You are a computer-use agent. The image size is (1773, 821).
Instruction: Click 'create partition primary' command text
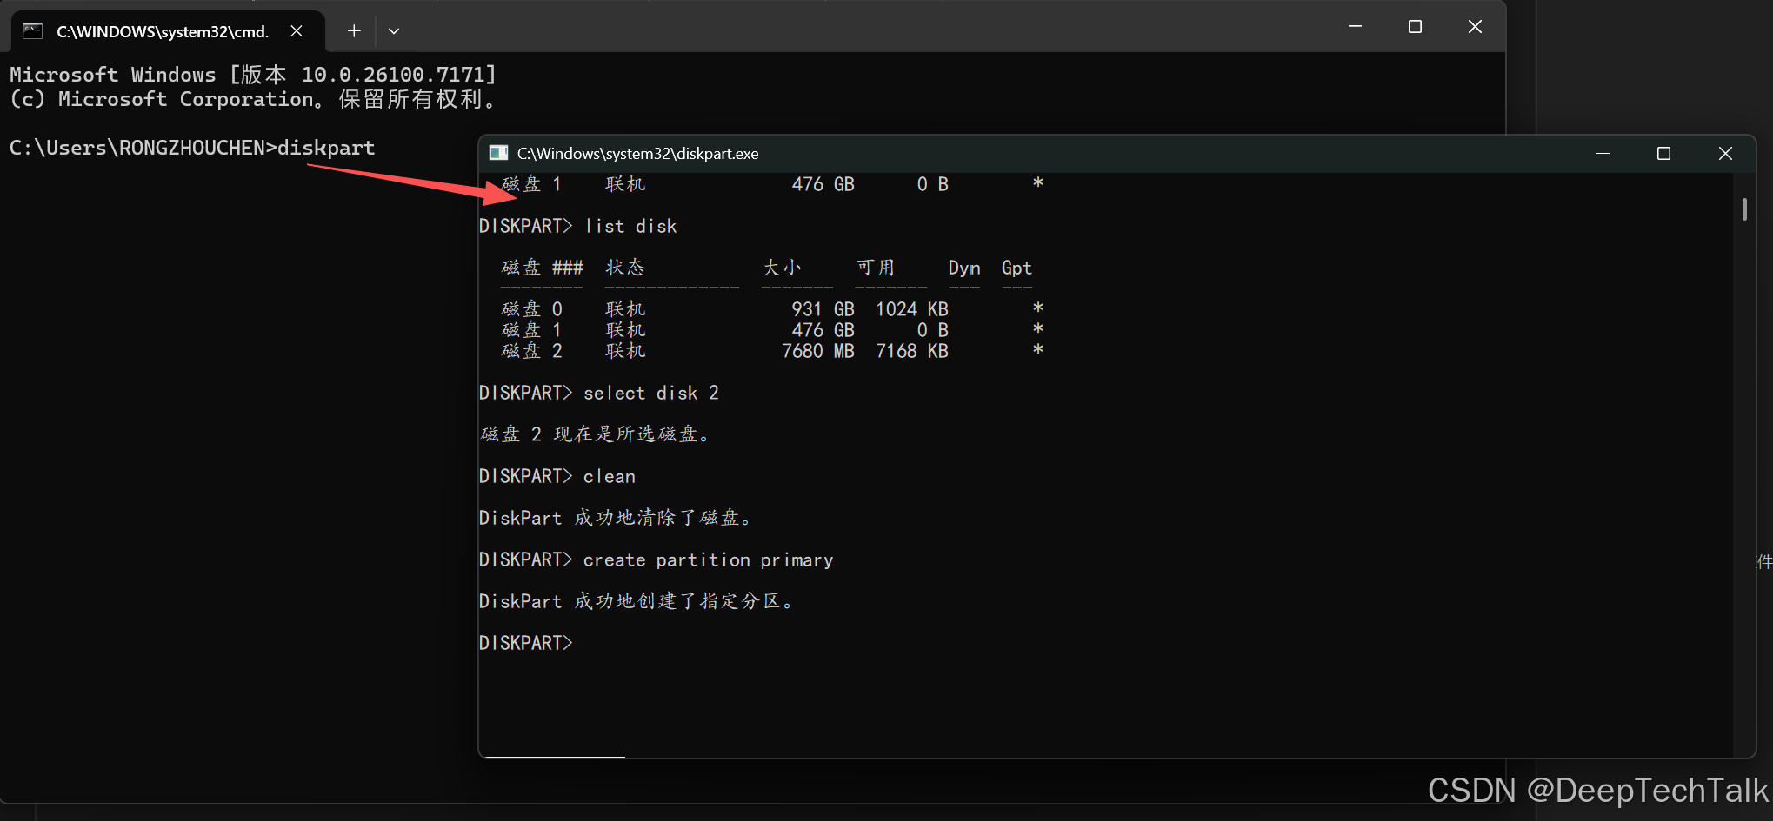coord(708,559)
